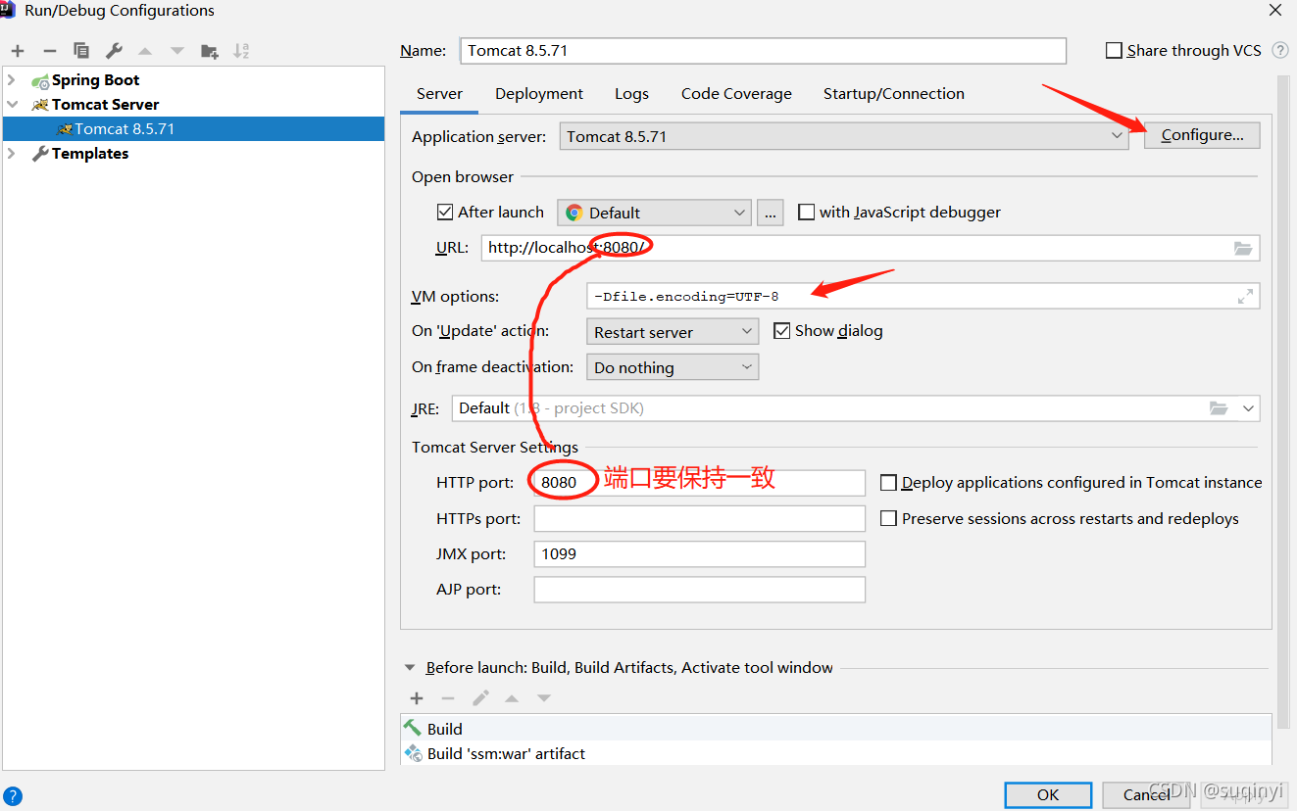Open dialog help question mark
The width and height of the screenshot is (1297, 811).
[13, 796]
